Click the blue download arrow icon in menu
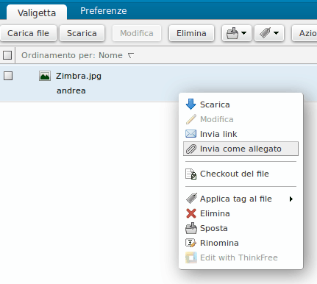 click(x=190, y=104)
